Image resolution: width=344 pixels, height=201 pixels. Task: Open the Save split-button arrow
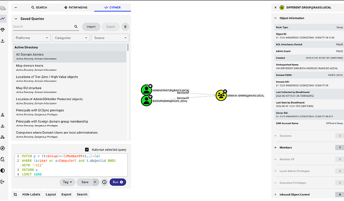(95, 182)
